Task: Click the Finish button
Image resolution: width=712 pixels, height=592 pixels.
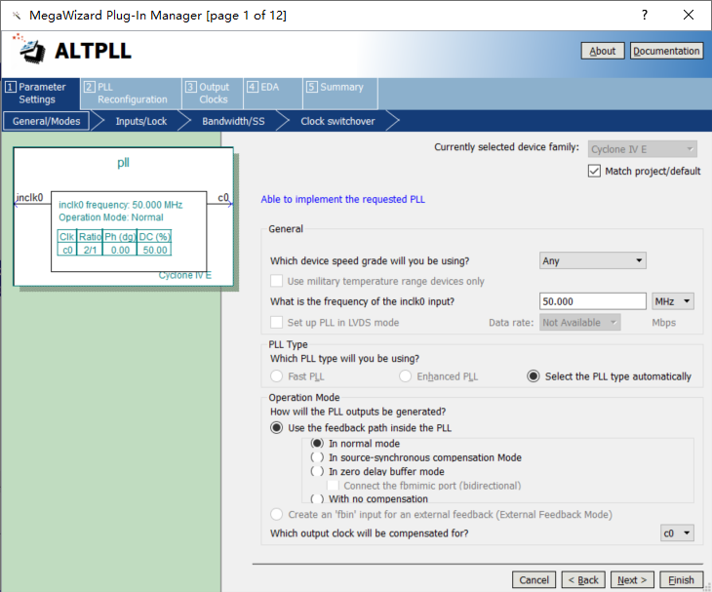Action: click(x=681, y=579)
